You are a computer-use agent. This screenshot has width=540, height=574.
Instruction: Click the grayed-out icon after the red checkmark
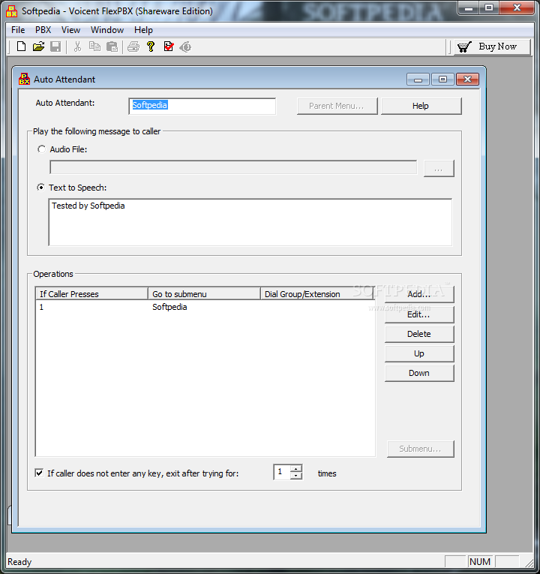click(185, 47)
